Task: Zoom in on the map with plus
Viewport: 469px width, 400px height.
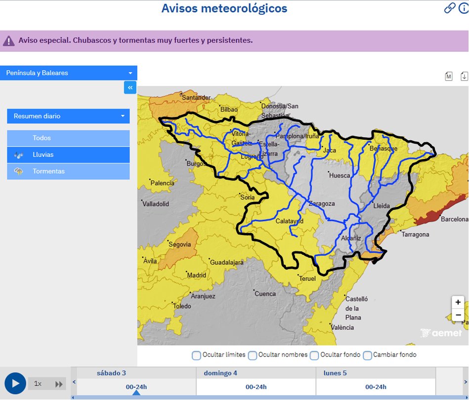Action: pos(458,302)
